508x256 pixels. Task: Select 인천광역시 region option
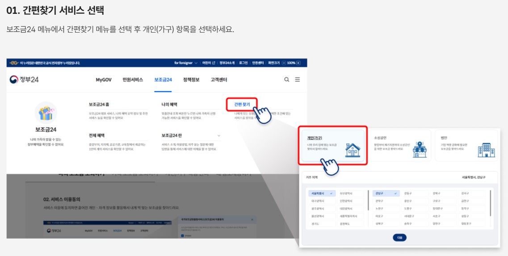pos(350,201)
